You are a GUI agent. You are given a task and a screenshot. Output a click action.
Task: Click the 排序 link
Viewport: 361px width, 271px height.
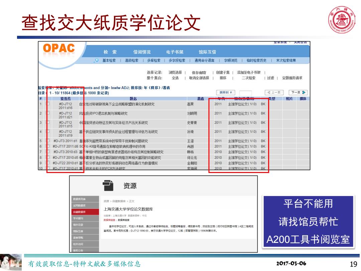(223, 78)
